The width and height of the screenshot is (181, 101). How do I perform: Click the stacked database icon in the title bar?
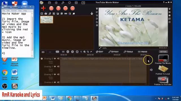[76, 3]
